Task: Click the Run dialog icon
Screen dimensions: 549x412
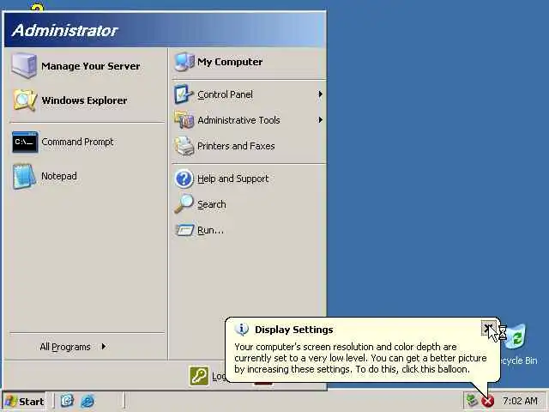Action: click(184, 230)
